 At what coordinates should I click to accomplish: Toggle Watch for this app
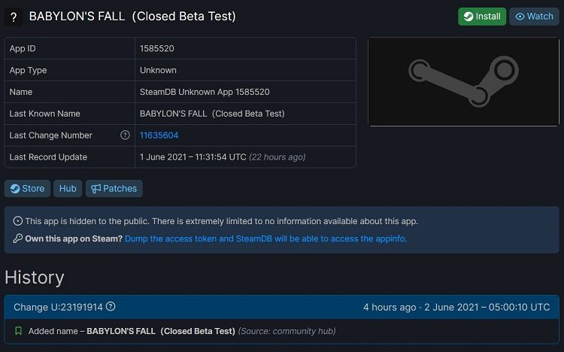click(x=534, y=17)
